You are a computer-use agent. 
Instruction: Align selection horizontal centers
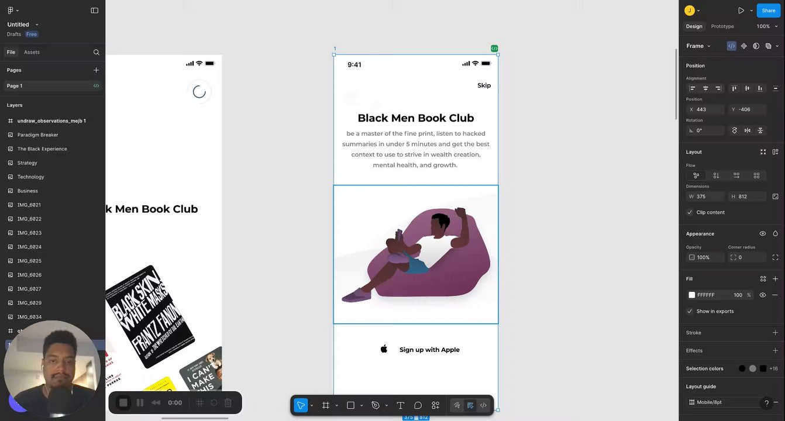(705, 88)
